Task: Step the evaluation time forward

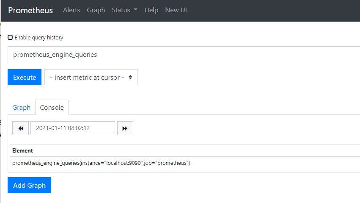Action: [x=125, y=128]
